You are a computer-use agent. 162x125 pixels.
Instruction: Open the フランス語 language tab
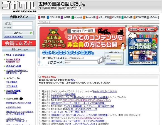point(54,17)
